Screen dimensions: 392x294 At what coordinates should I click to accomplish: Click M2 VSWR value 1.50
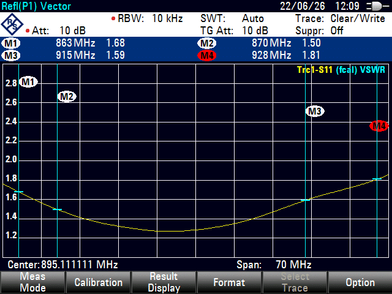tap(312, 43)
